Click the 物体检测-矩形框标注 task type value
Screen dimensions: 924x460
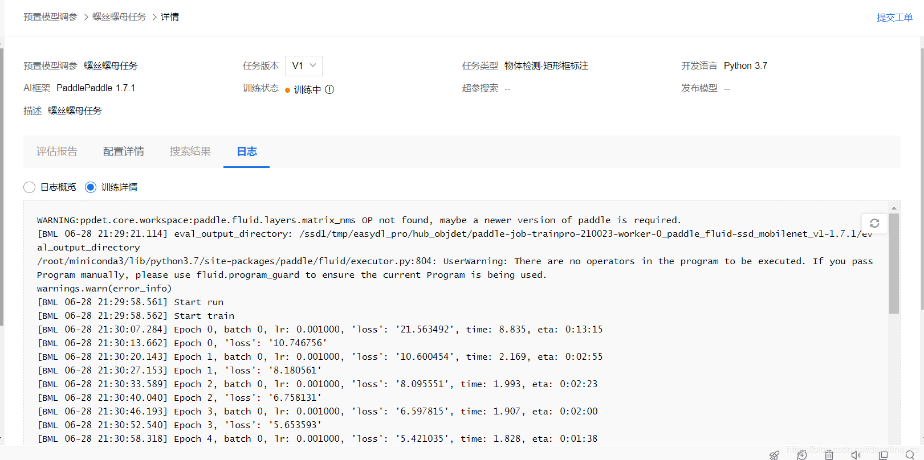pos(546,66)
